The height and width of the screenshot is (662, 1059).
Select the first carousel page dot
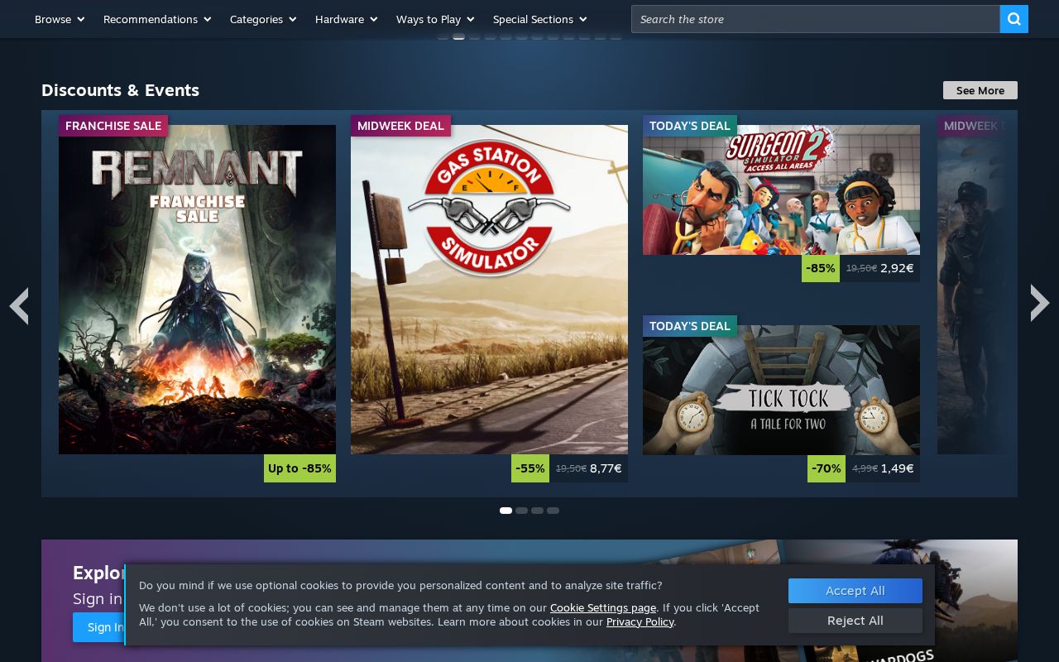(506, 511)
